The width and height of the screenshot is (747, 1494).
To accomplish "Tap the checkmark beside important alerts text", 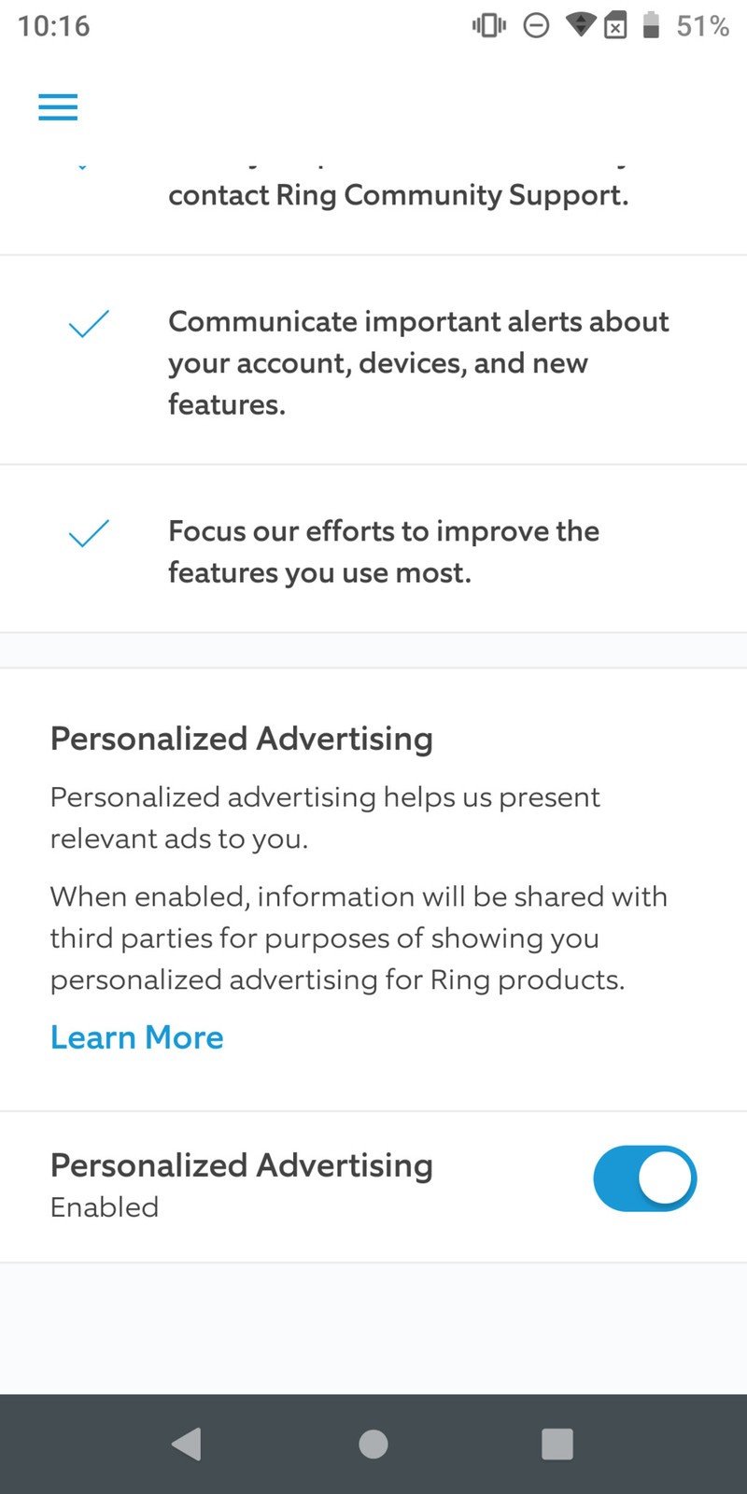I will pyautogui.click(x=89, y=324).
